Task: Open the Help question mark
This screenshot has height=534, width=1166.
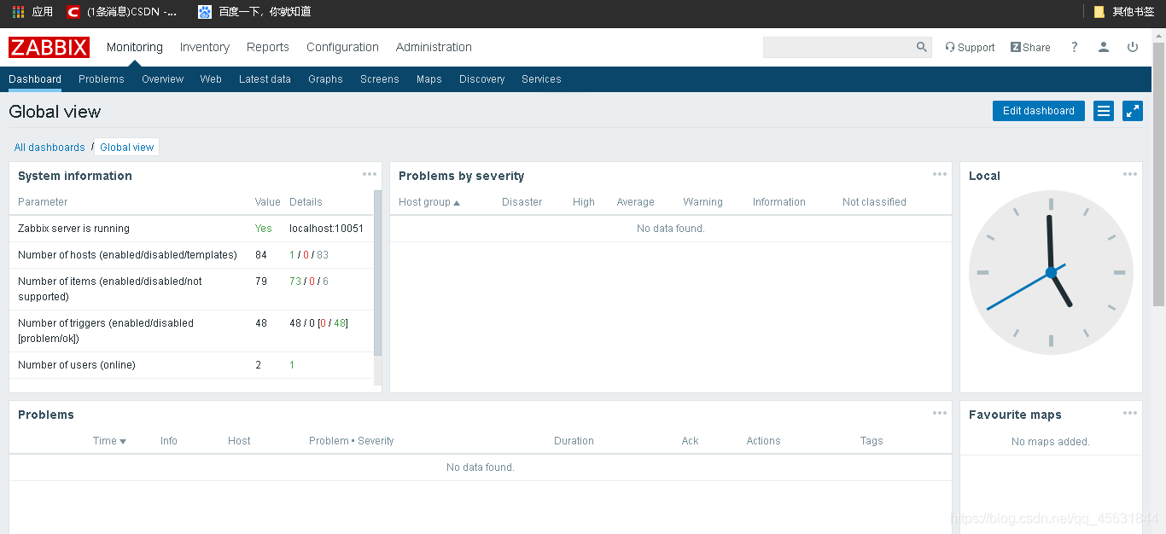Action: pyautogui.click(x=1075, y=47)
